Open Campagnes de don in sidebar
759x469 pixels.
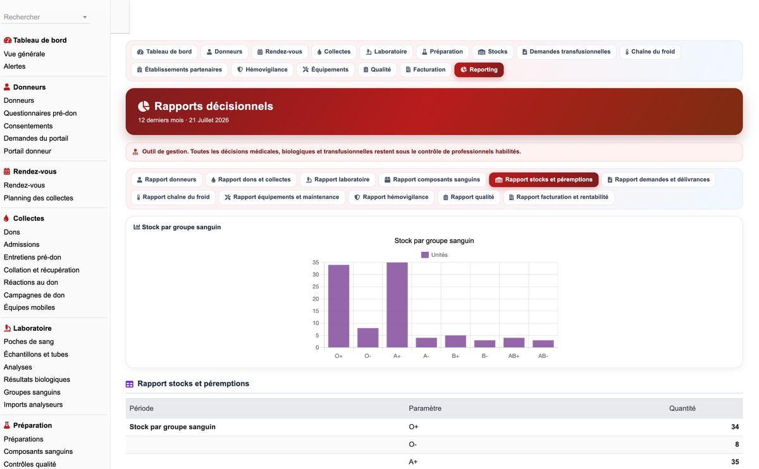coord(34,295)
